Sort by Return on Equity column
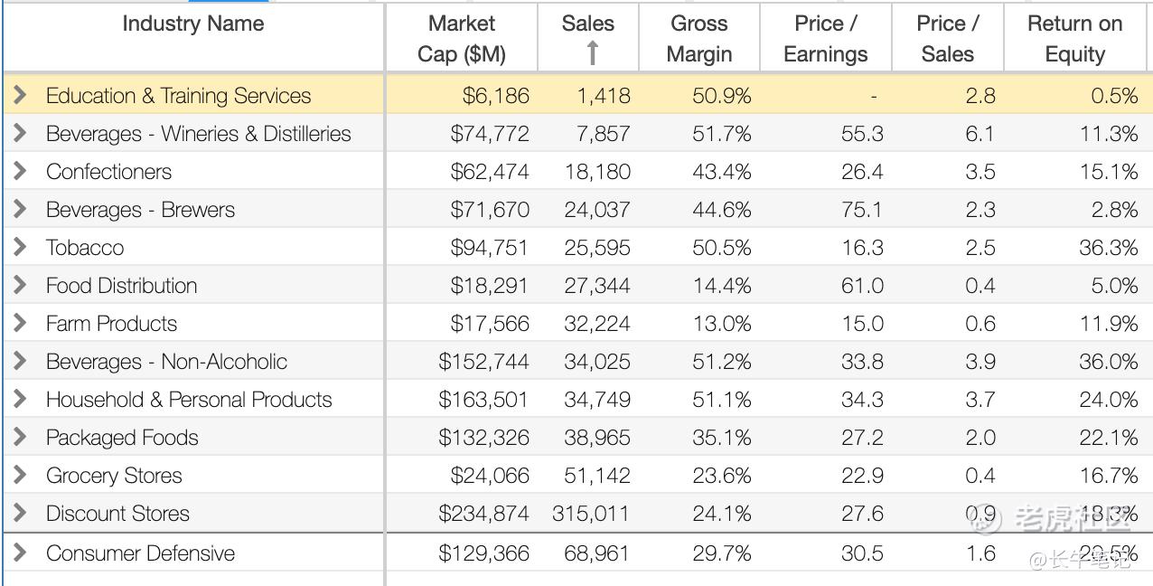 click(1074, 38)
